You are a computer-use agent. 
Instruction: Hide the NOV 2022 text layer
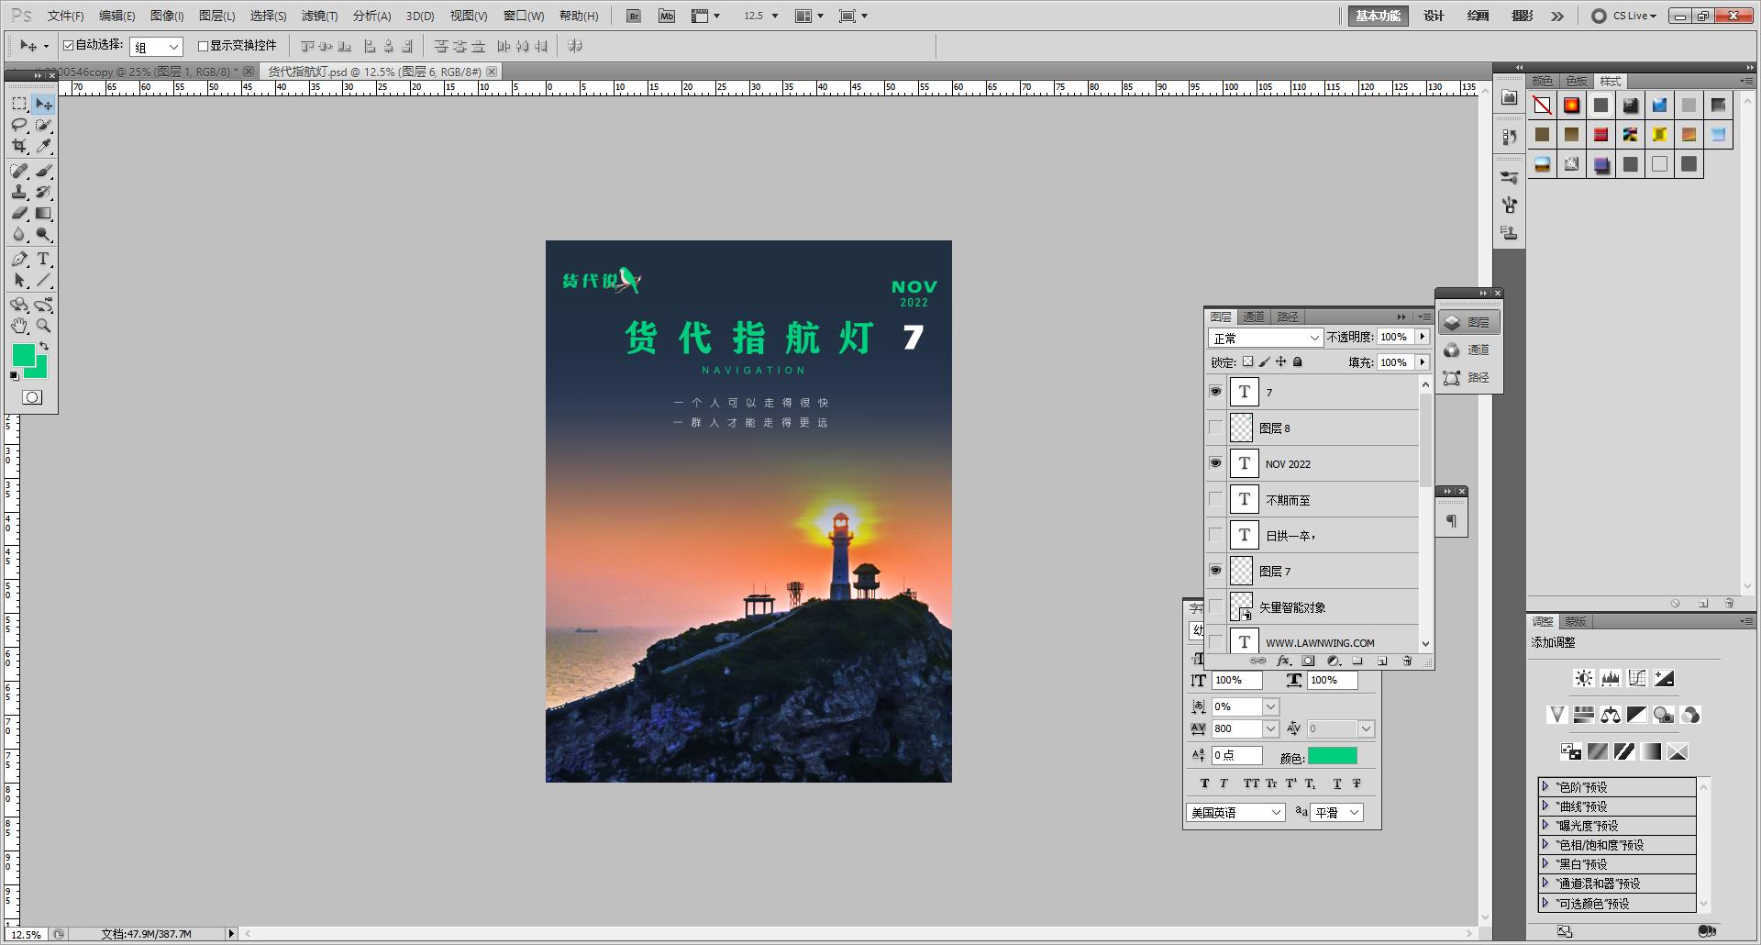1215,463
